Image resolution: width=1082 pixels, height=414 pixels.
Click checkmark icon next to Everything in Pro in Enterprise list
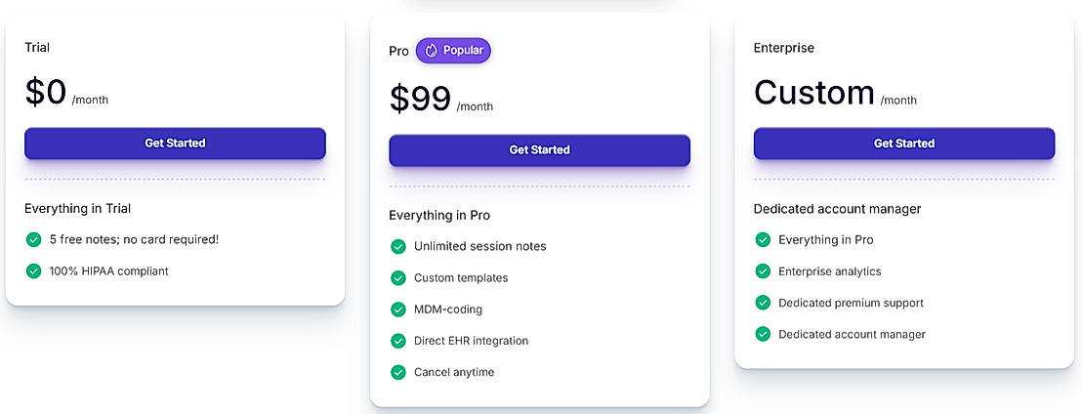coord(763,240)
